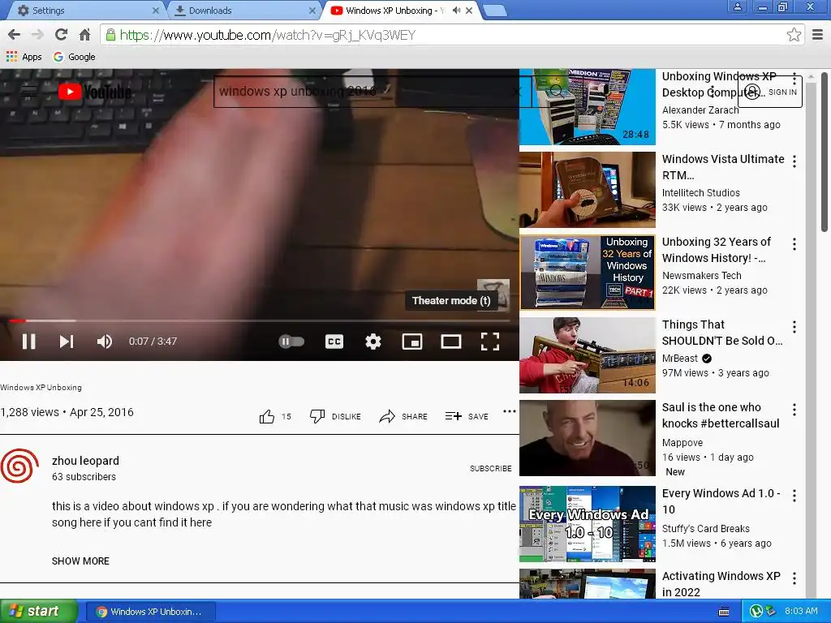This screenshot has height=623, width=831.
Task: Click the on-screen keyboard tray icon
Action: pyautogui.click(x=723, y=612)
